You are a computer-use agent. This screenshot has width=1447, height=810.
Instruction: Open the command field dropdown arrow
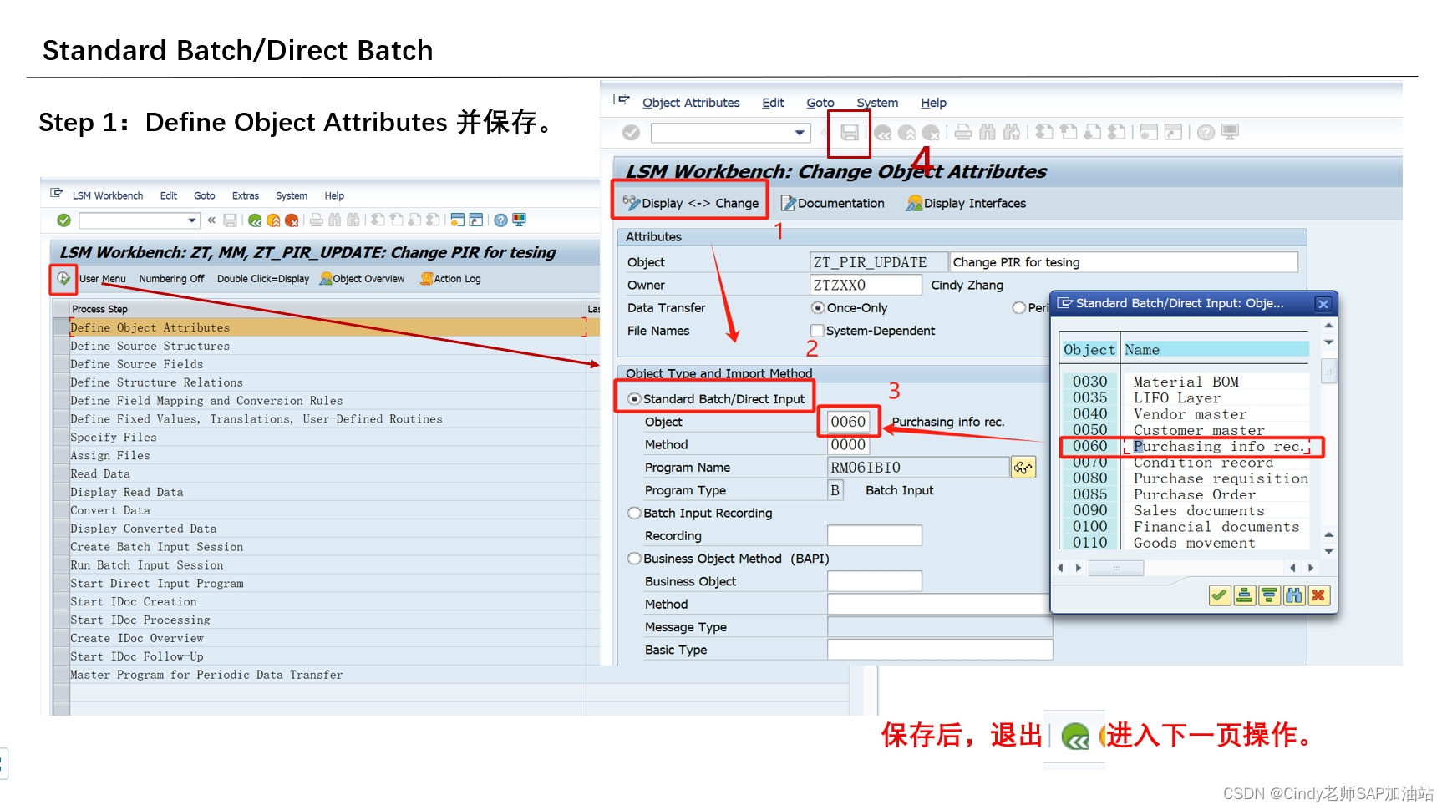pyautogui.click(x=798, y=133)
